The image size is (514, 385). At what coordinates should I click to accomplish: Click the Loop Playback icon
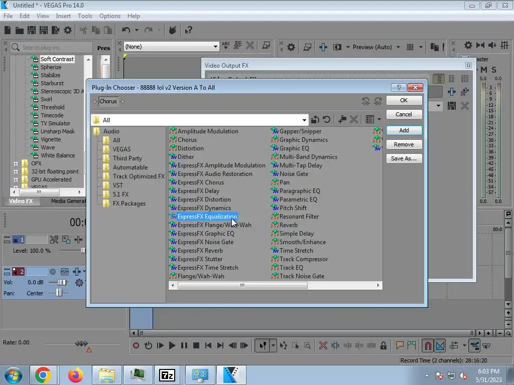[148, 345]
